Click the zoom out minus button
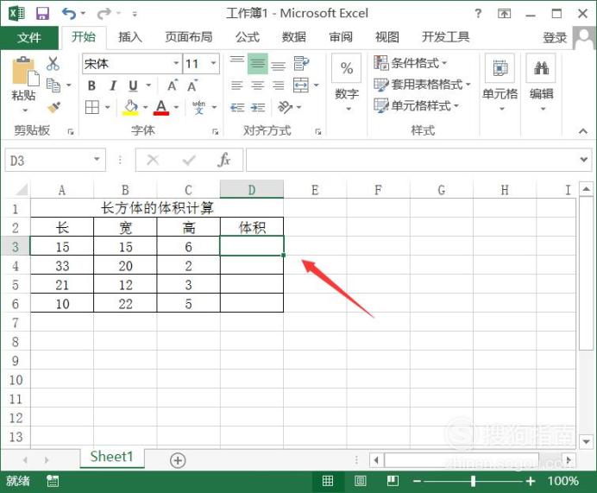 (417, 481)
